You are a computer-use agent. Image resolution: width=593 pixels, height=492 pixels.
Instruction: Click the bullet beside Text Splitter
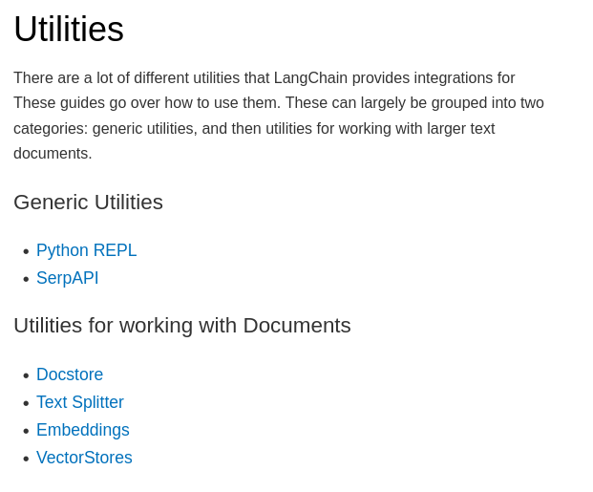click(26, 403)
